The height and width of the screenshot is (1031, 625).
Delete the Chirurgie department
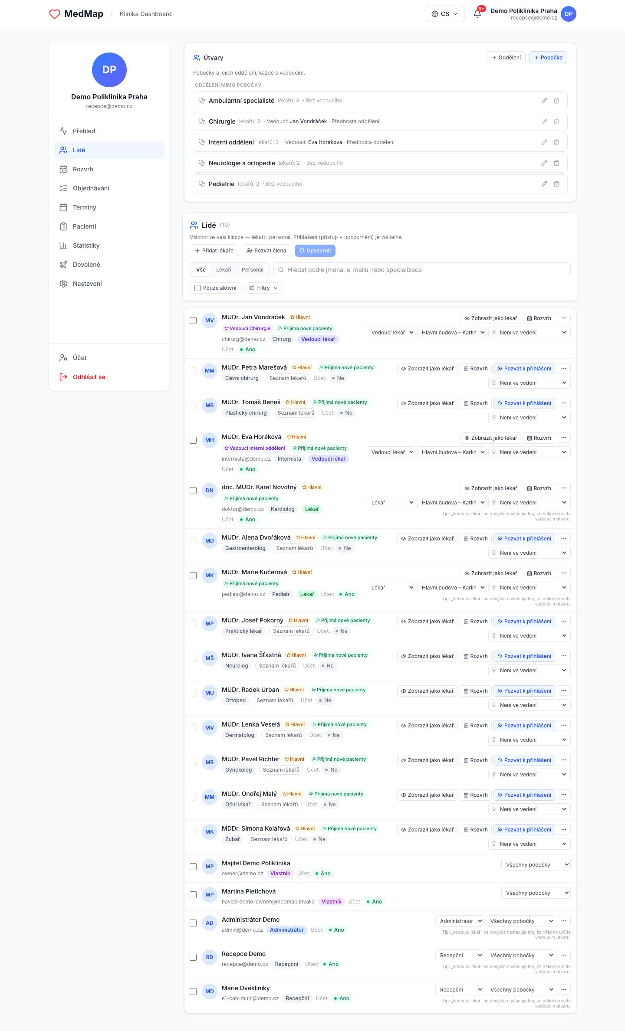[556, 121]
